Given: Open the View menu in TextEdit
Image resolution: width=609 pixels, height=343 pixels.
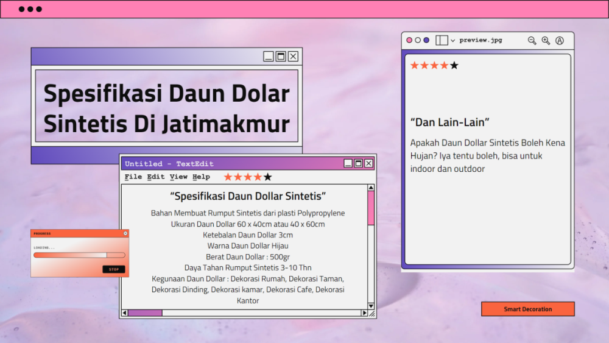Looking at the screenshot, I should (x=178, y=177).
